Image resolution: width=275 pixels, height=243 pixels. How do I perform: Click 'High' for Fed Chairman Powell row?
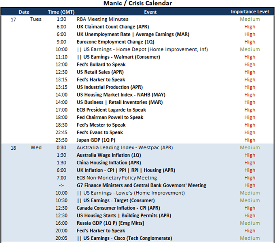(x=250, y=117)
